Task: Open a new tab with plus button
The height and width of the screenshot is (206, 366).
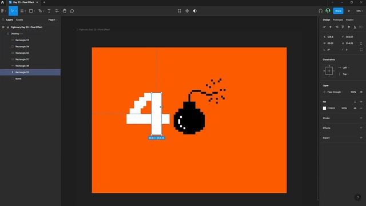Action: coord(44,2)
